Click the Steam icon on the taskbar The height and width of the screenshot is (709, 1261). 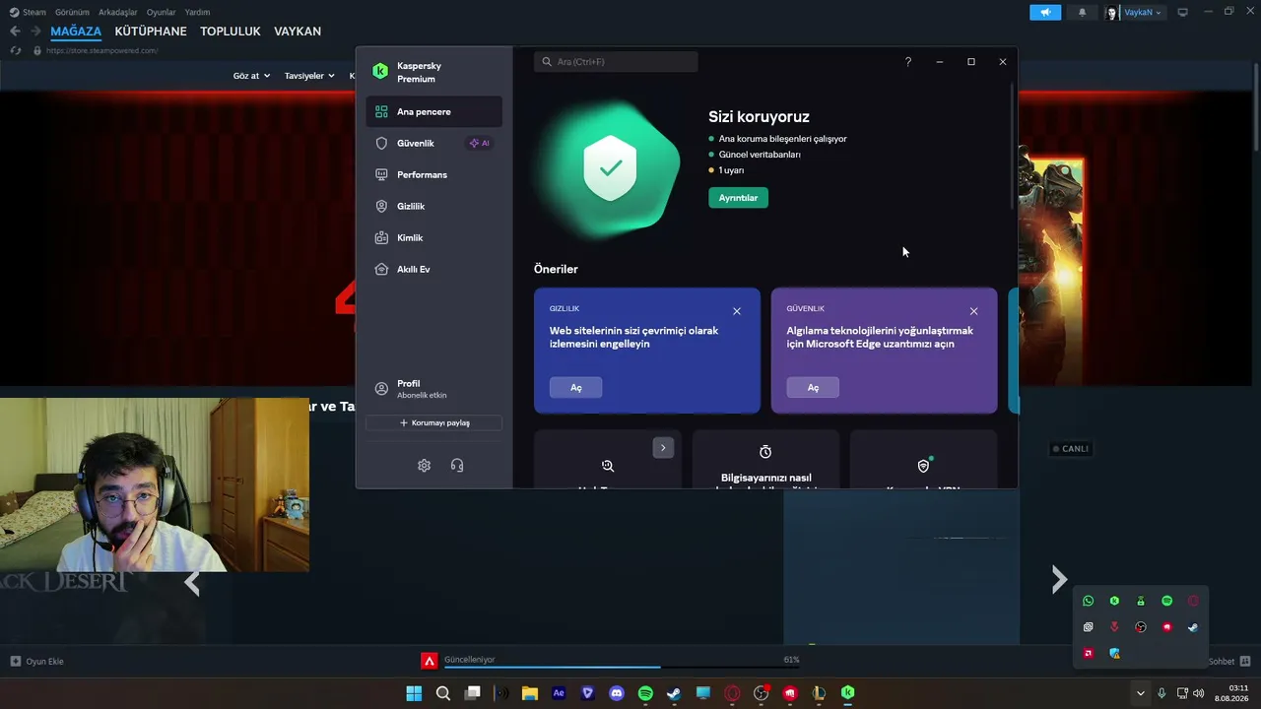(x=674, y=693)
